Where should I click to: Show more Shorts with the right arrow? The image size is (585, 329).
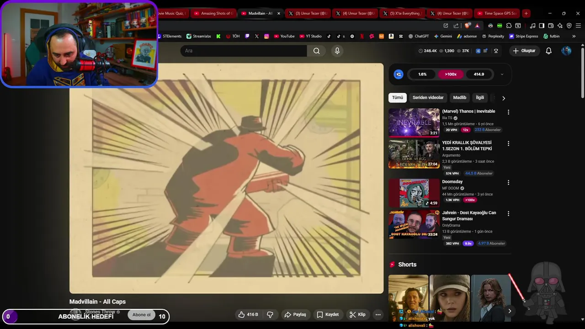click(x=510, y=311)
